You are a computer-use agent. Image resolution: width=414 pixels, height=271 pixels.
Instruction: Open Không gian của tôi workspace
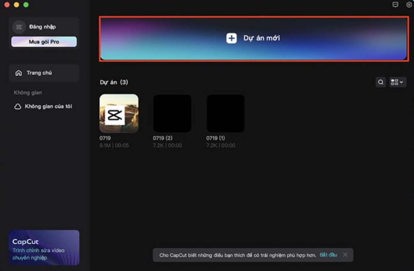(48, 106)
